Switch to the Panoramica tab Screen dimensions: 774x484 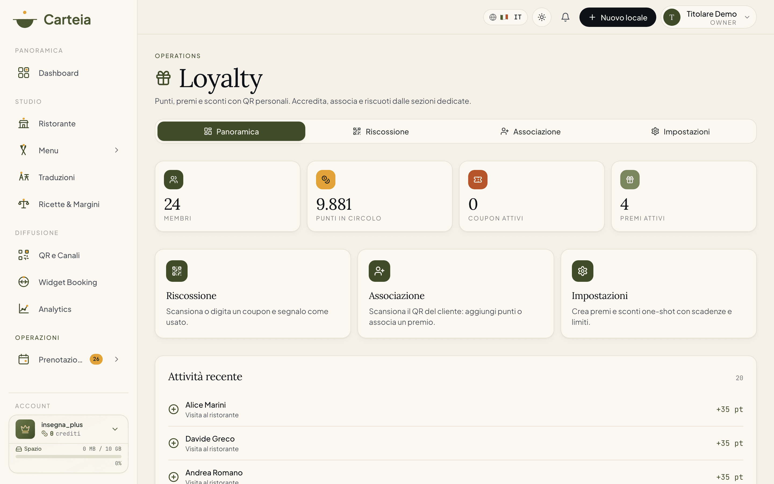[231, 131]
